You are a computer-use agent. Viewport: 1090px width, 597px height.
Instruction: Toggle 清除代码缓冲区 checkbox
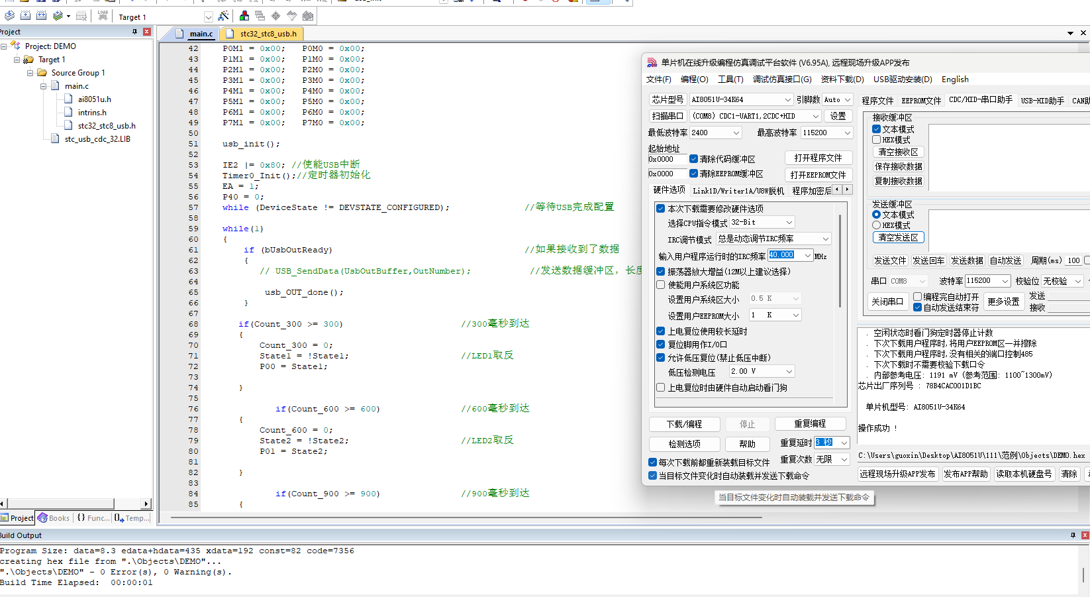click(693, 159)
